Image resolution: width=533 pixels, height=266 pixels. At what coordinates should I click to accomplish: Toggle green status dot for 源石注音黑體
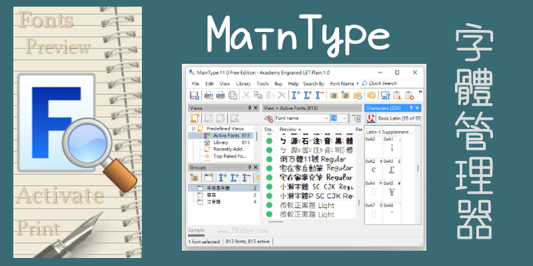coord(269,141)
